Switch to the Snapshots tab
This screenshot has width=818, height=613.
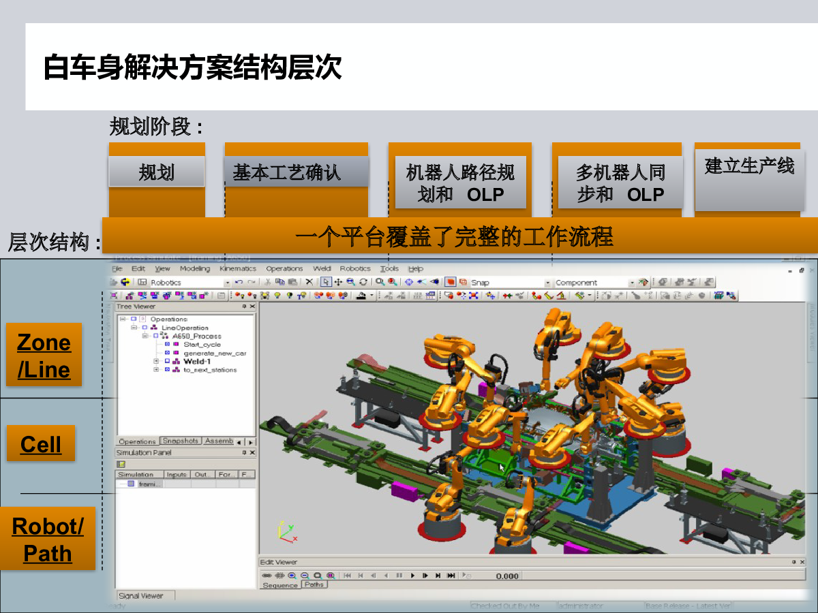(x=181, y=441)
